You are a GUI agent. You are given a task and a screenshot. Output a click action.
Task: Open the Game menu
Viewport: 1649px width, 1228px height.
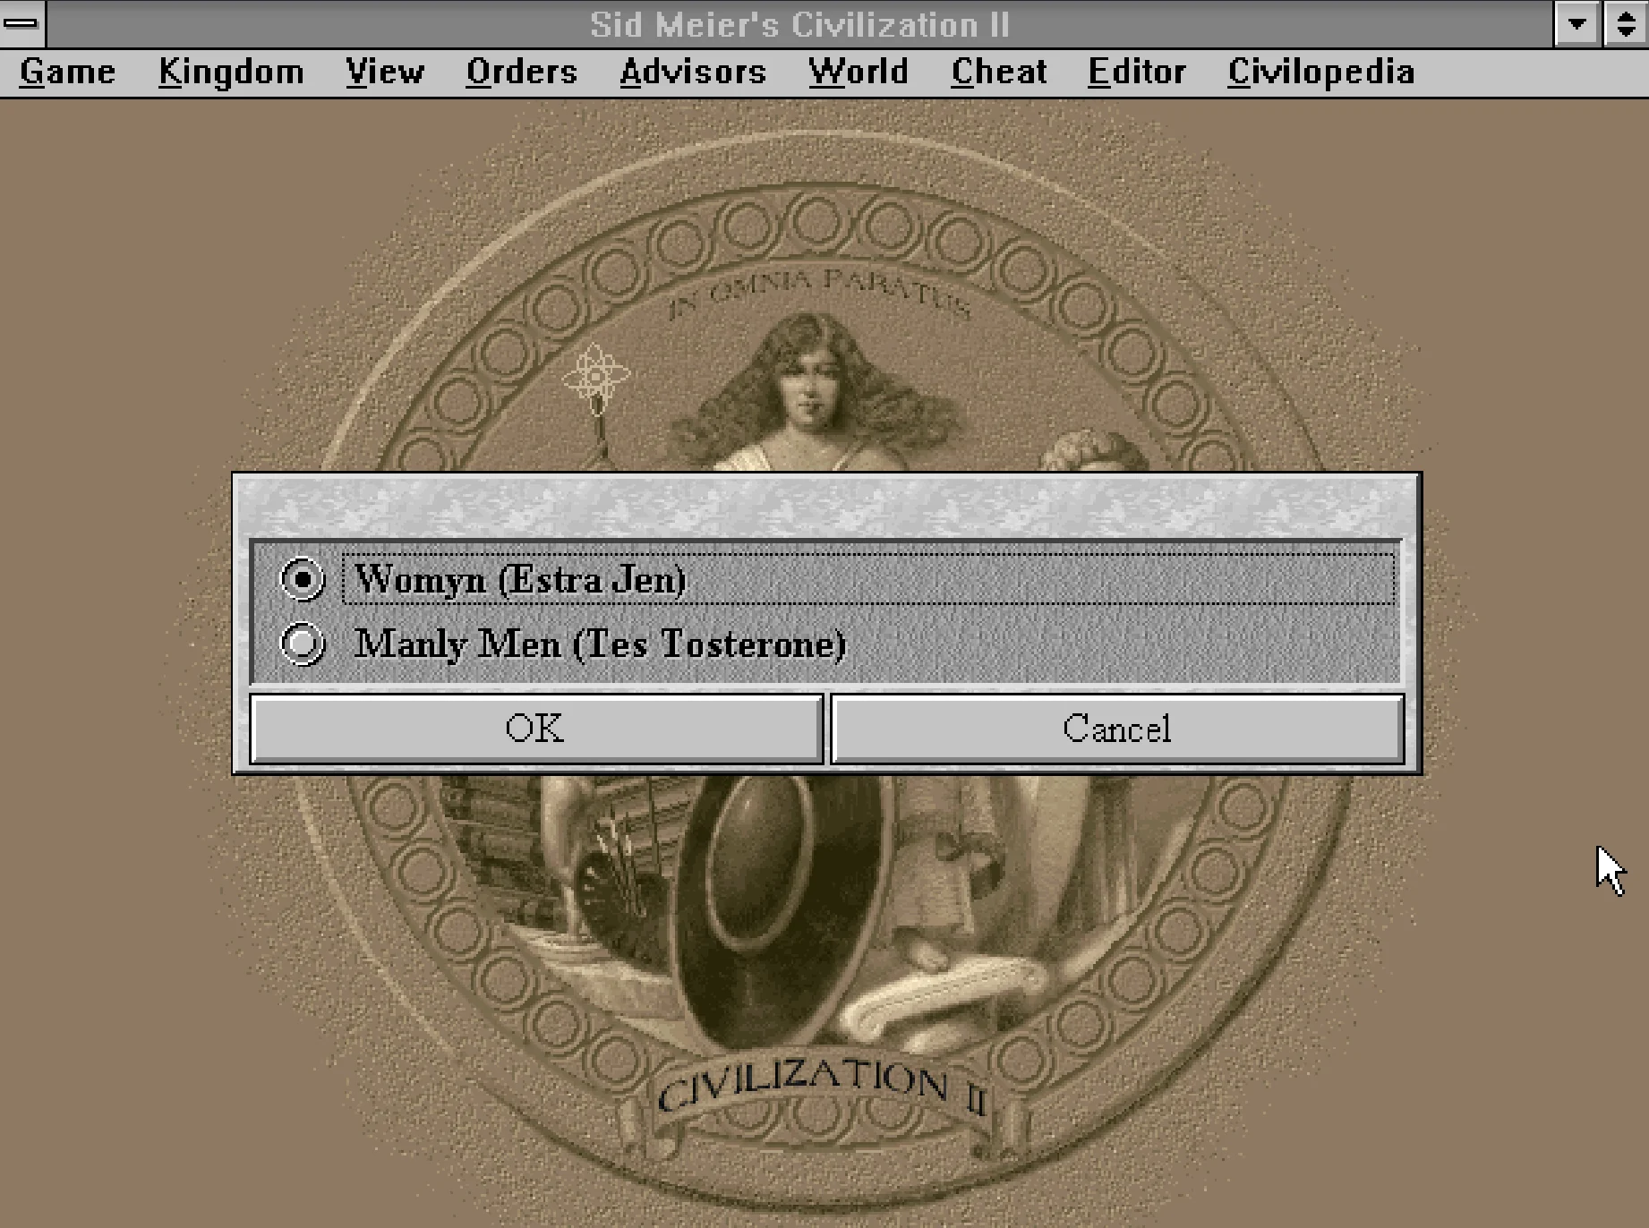tap(67, 72)
